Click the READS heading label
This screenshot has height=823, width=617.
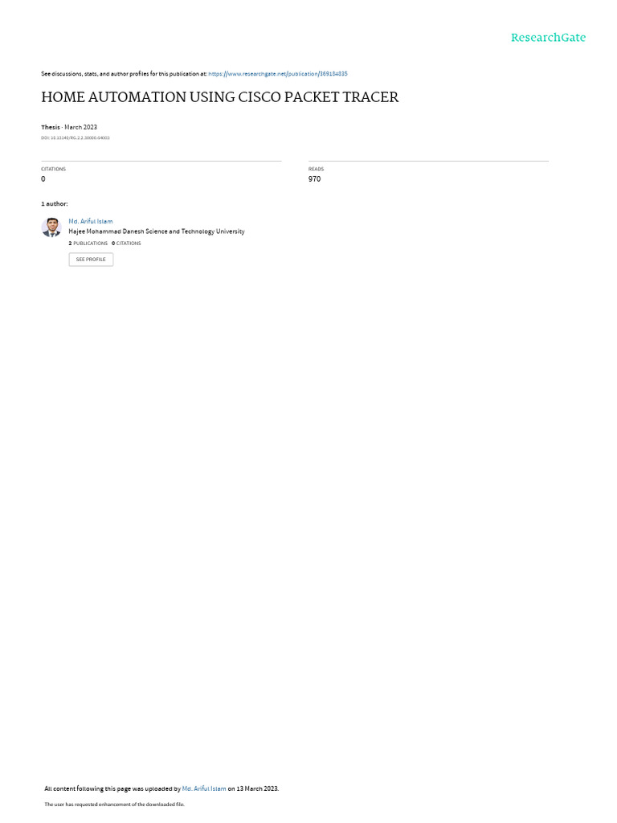coord(316,169)
